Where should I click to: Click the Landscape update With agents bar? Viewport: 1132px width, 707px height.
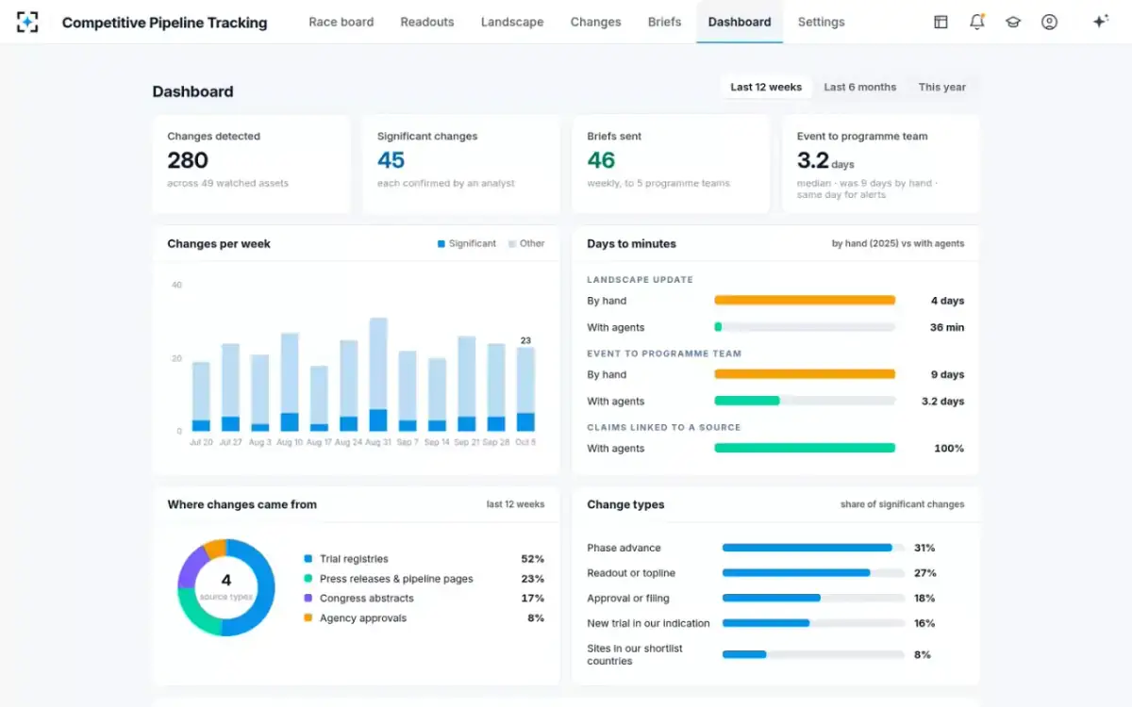point(805,327)
